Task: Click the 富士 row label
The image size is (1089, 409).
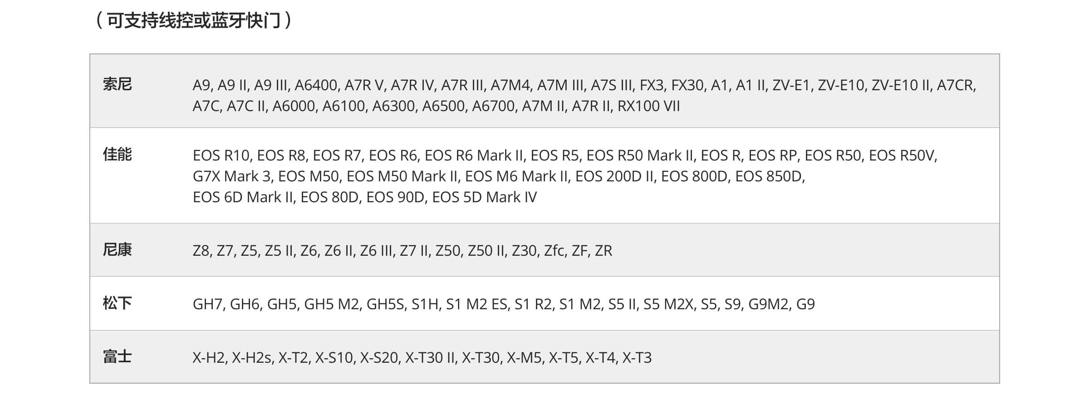Action: tap(117, 357)
